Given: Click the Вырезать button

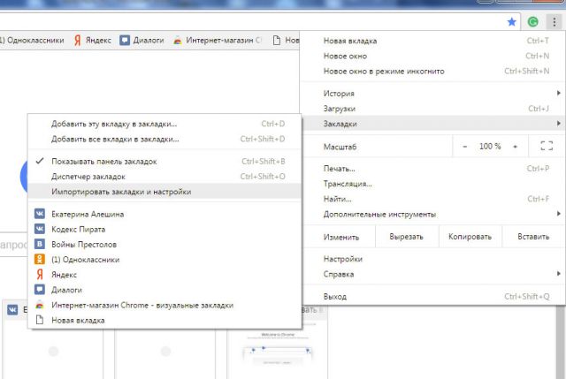Looking at the screenshot, I should tap(407, 237).
